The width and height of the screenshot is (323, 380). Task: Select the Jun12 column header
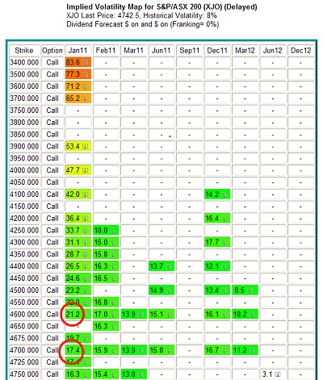[x=273, y=50]
